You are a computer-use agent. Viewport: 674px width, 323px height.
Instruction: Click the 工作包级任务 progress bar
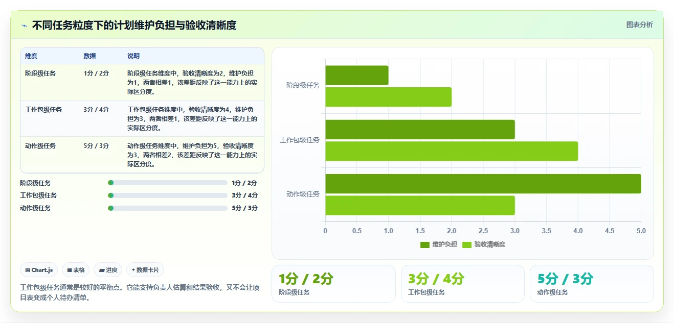click(x=168, y=195)
